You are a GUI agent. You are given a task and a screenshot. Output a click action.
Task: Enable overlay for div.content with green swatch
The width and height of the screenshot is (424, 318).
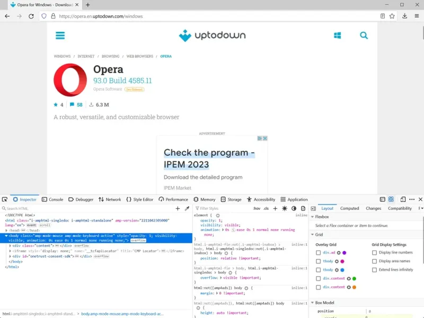pyautogui.click(x=319, y=279)
